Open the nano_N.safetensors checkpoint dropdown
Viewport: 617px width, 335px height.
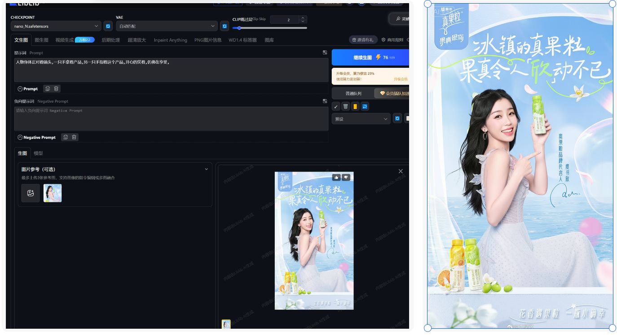click(55, 26)
